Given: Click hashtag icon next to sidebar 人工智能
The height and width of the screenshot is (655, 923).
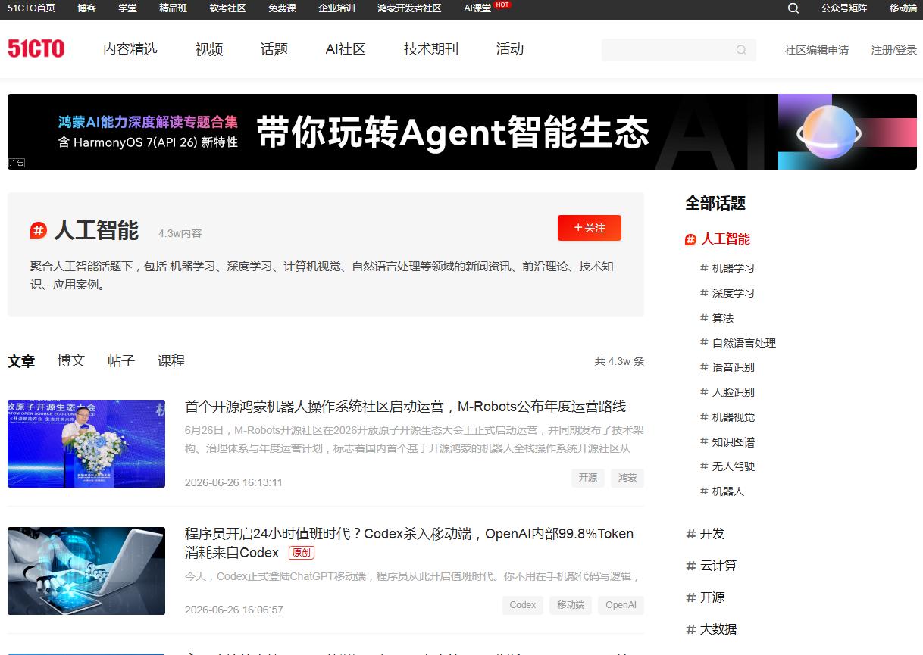Looking at the screenshot, I should pyautogui.click(x=690, y=239).
